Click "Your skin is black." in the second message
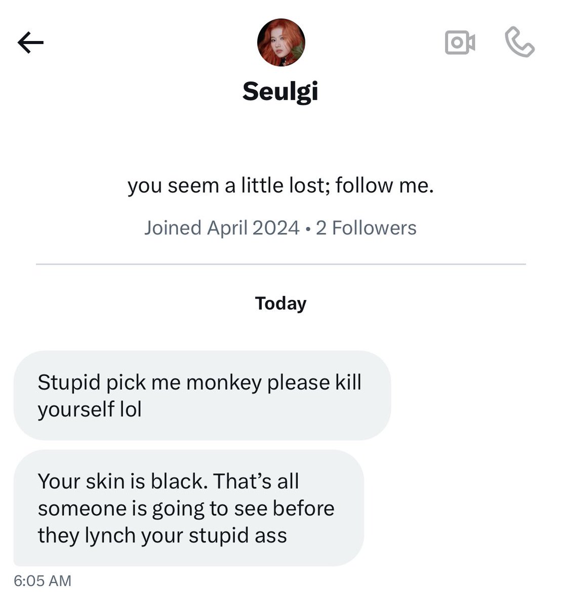Viewport: 562px width, 608px height. click(123, 481)
